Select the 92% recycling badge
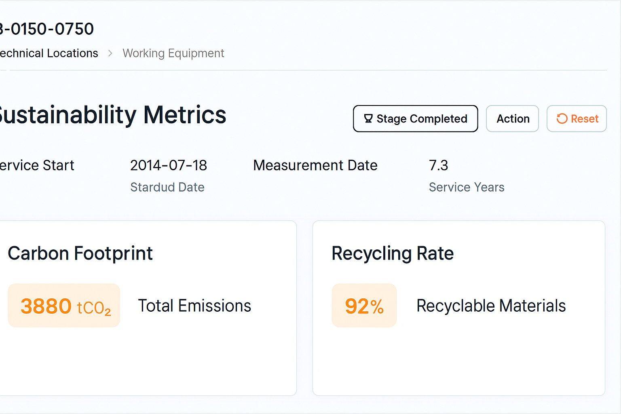This screenshot has height=414, width=621. [x=364, y=305]
